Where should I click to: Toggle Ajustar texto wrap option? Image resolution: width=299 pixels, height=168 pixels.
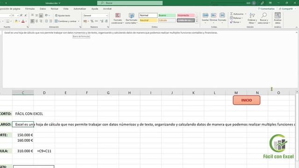tap(63, 15)
